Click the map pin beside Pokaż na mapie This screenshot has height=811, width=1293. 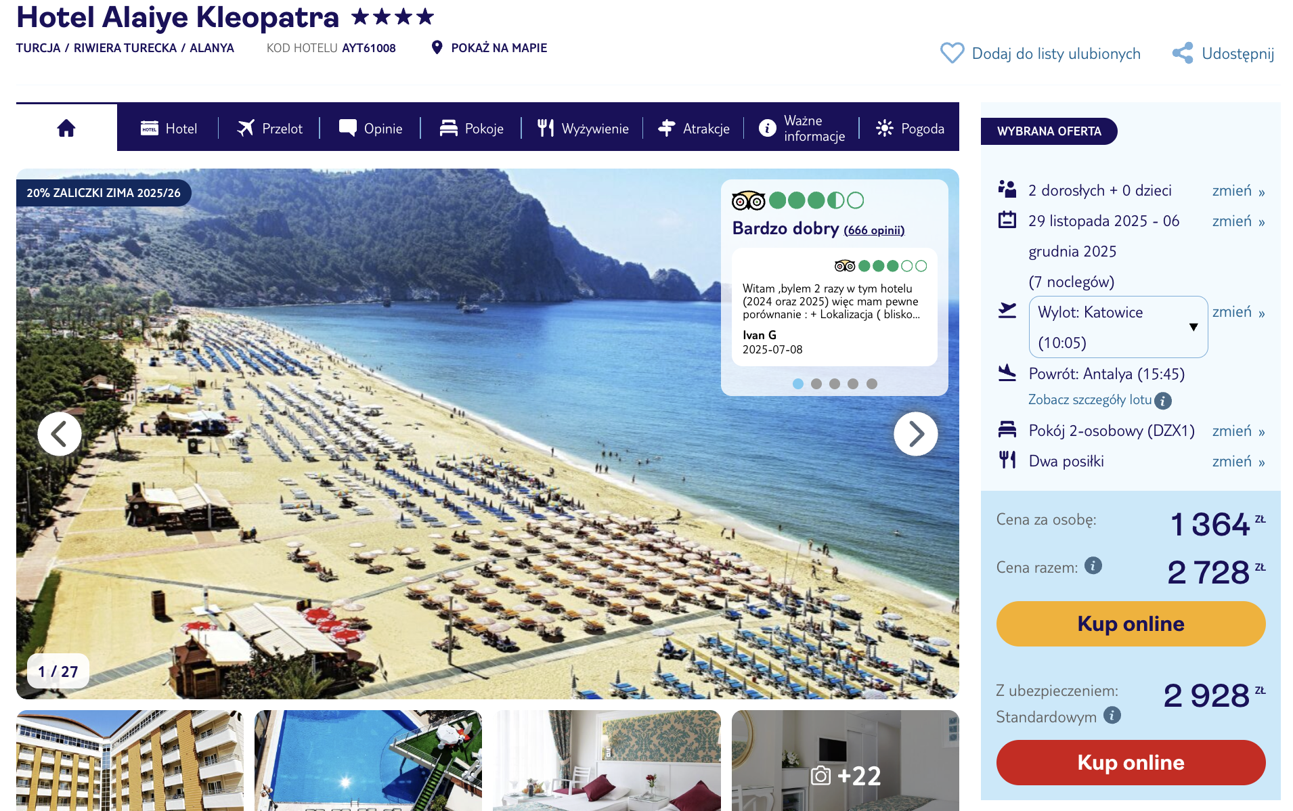pos(437,47)
